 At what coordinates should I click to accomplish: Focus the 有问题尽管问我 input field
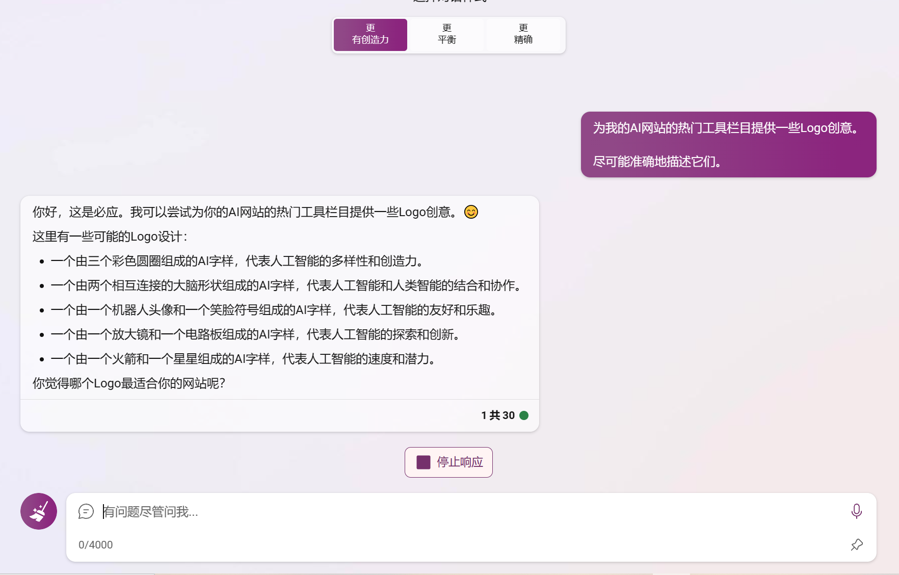click(471, 512)
